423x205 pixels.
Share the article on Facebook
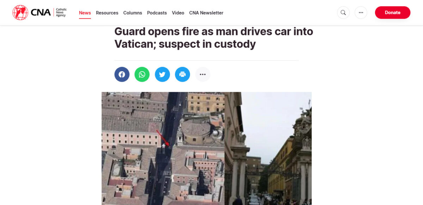[x=122, y=74]
